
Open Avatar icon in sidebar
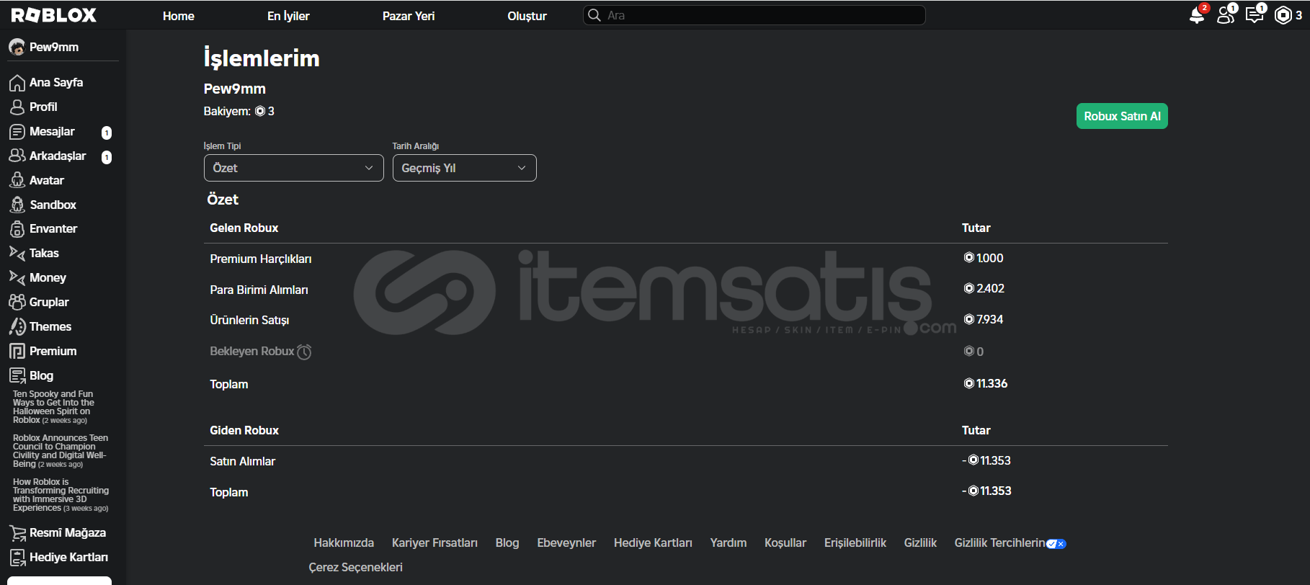point(17,180)
